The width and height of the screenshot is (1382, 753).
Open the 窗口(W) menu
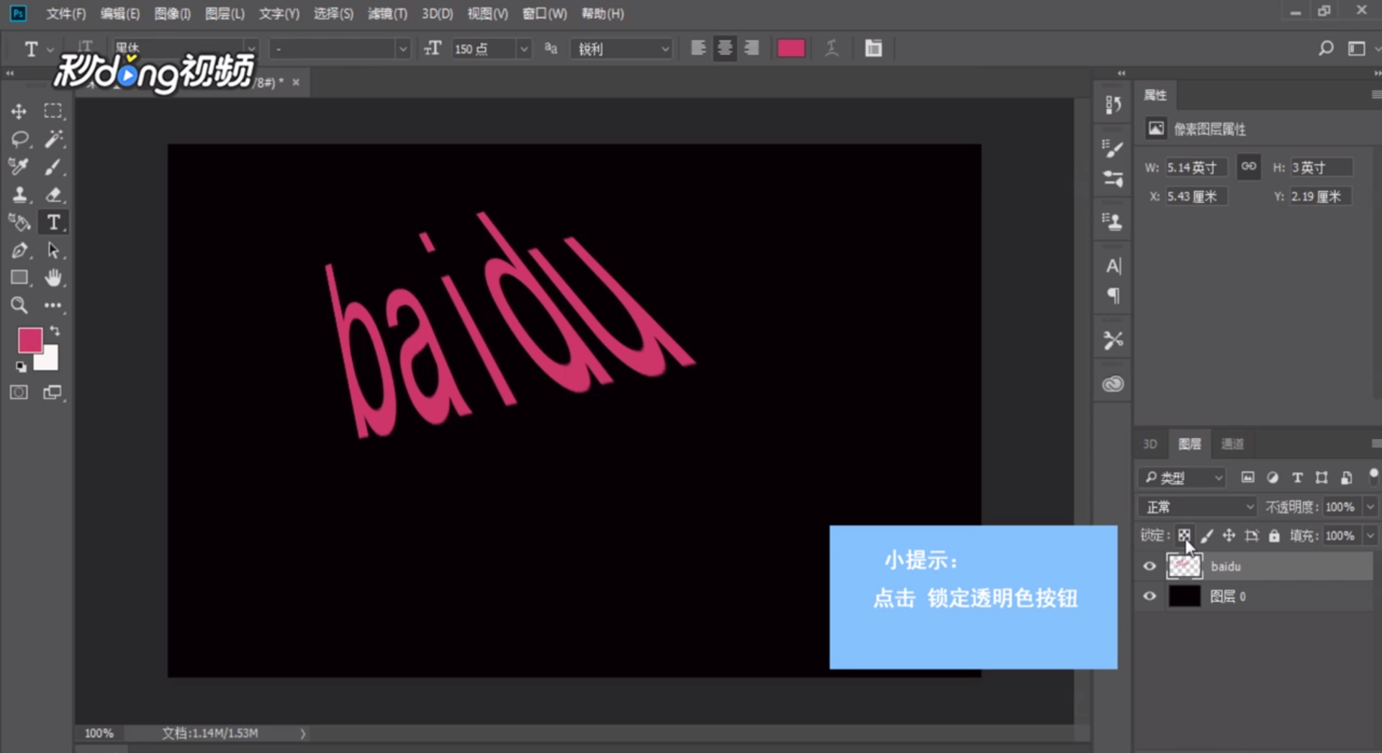pyautogui.click(x=544, y=14)
